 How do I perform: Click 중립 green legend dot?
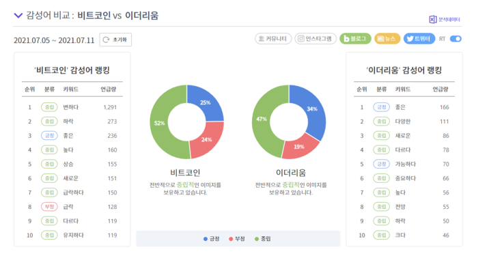click(x=256, y=239)
